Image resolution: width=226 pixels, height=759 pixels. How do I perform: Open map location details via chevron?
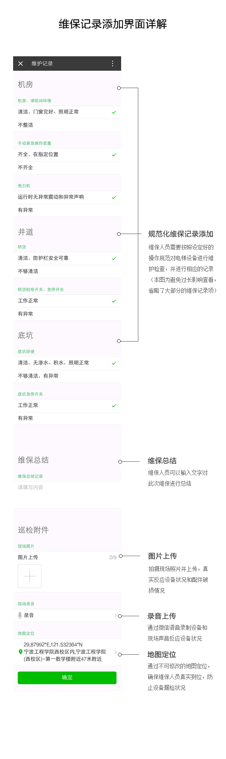[116, 652]
